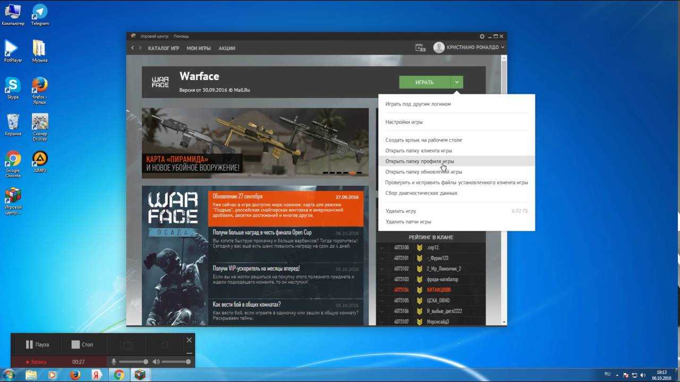Image resolution: width=680 pixels, height=382 pixels.
Task: Click the Windows Start button
Action: click(x=10, y=375)
